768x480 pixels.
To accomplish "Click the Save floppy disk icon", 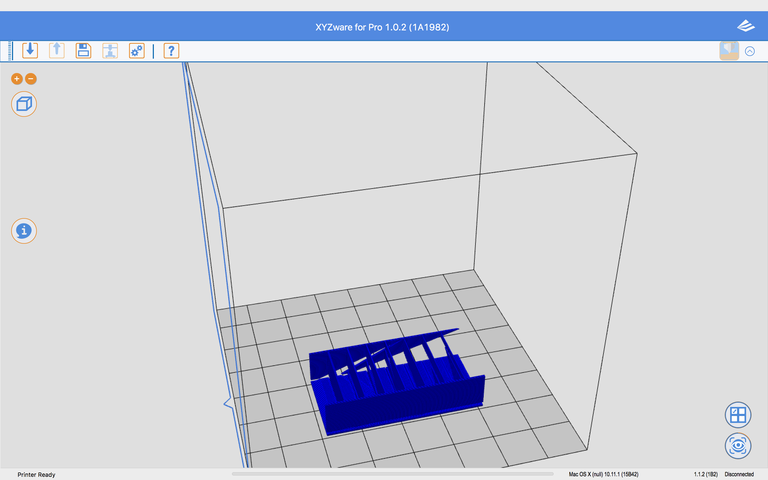I will [83, 50].
